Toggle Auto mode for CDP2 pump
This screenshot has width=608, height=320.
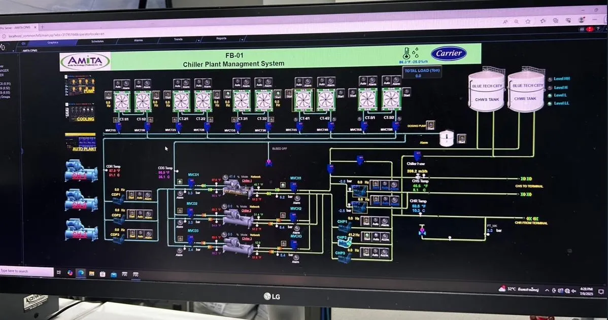[x=140, y=215]
